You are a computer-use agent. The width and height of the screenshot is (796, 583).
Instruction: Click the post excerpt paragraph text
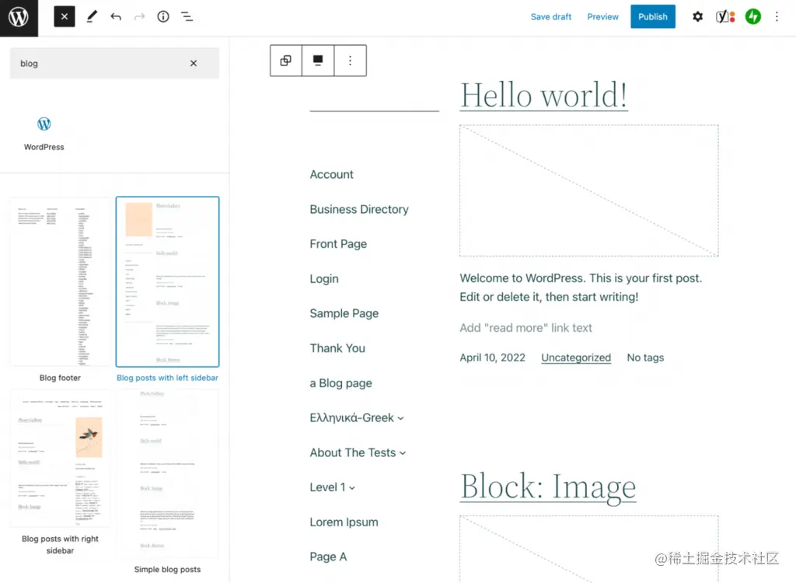tap(581, 288)
